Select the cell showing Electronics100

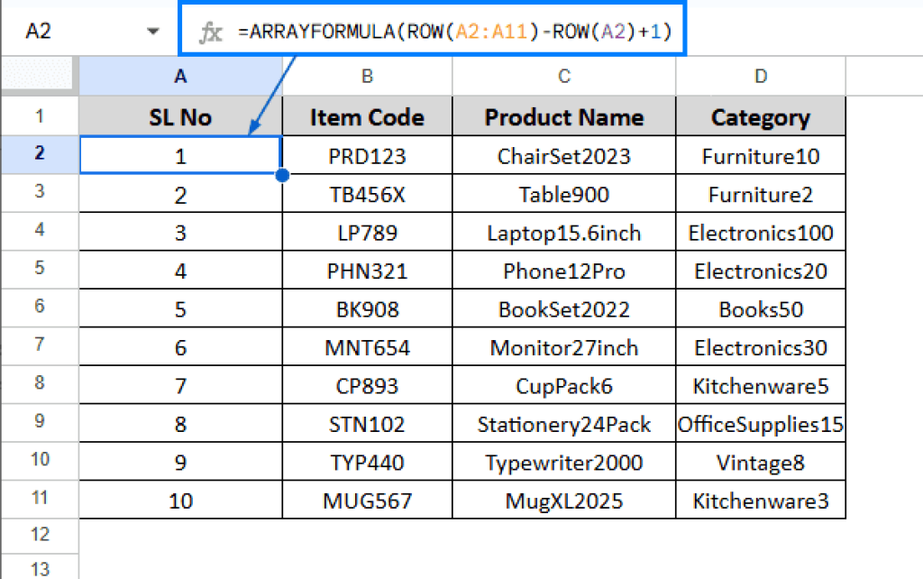point(760,232)
